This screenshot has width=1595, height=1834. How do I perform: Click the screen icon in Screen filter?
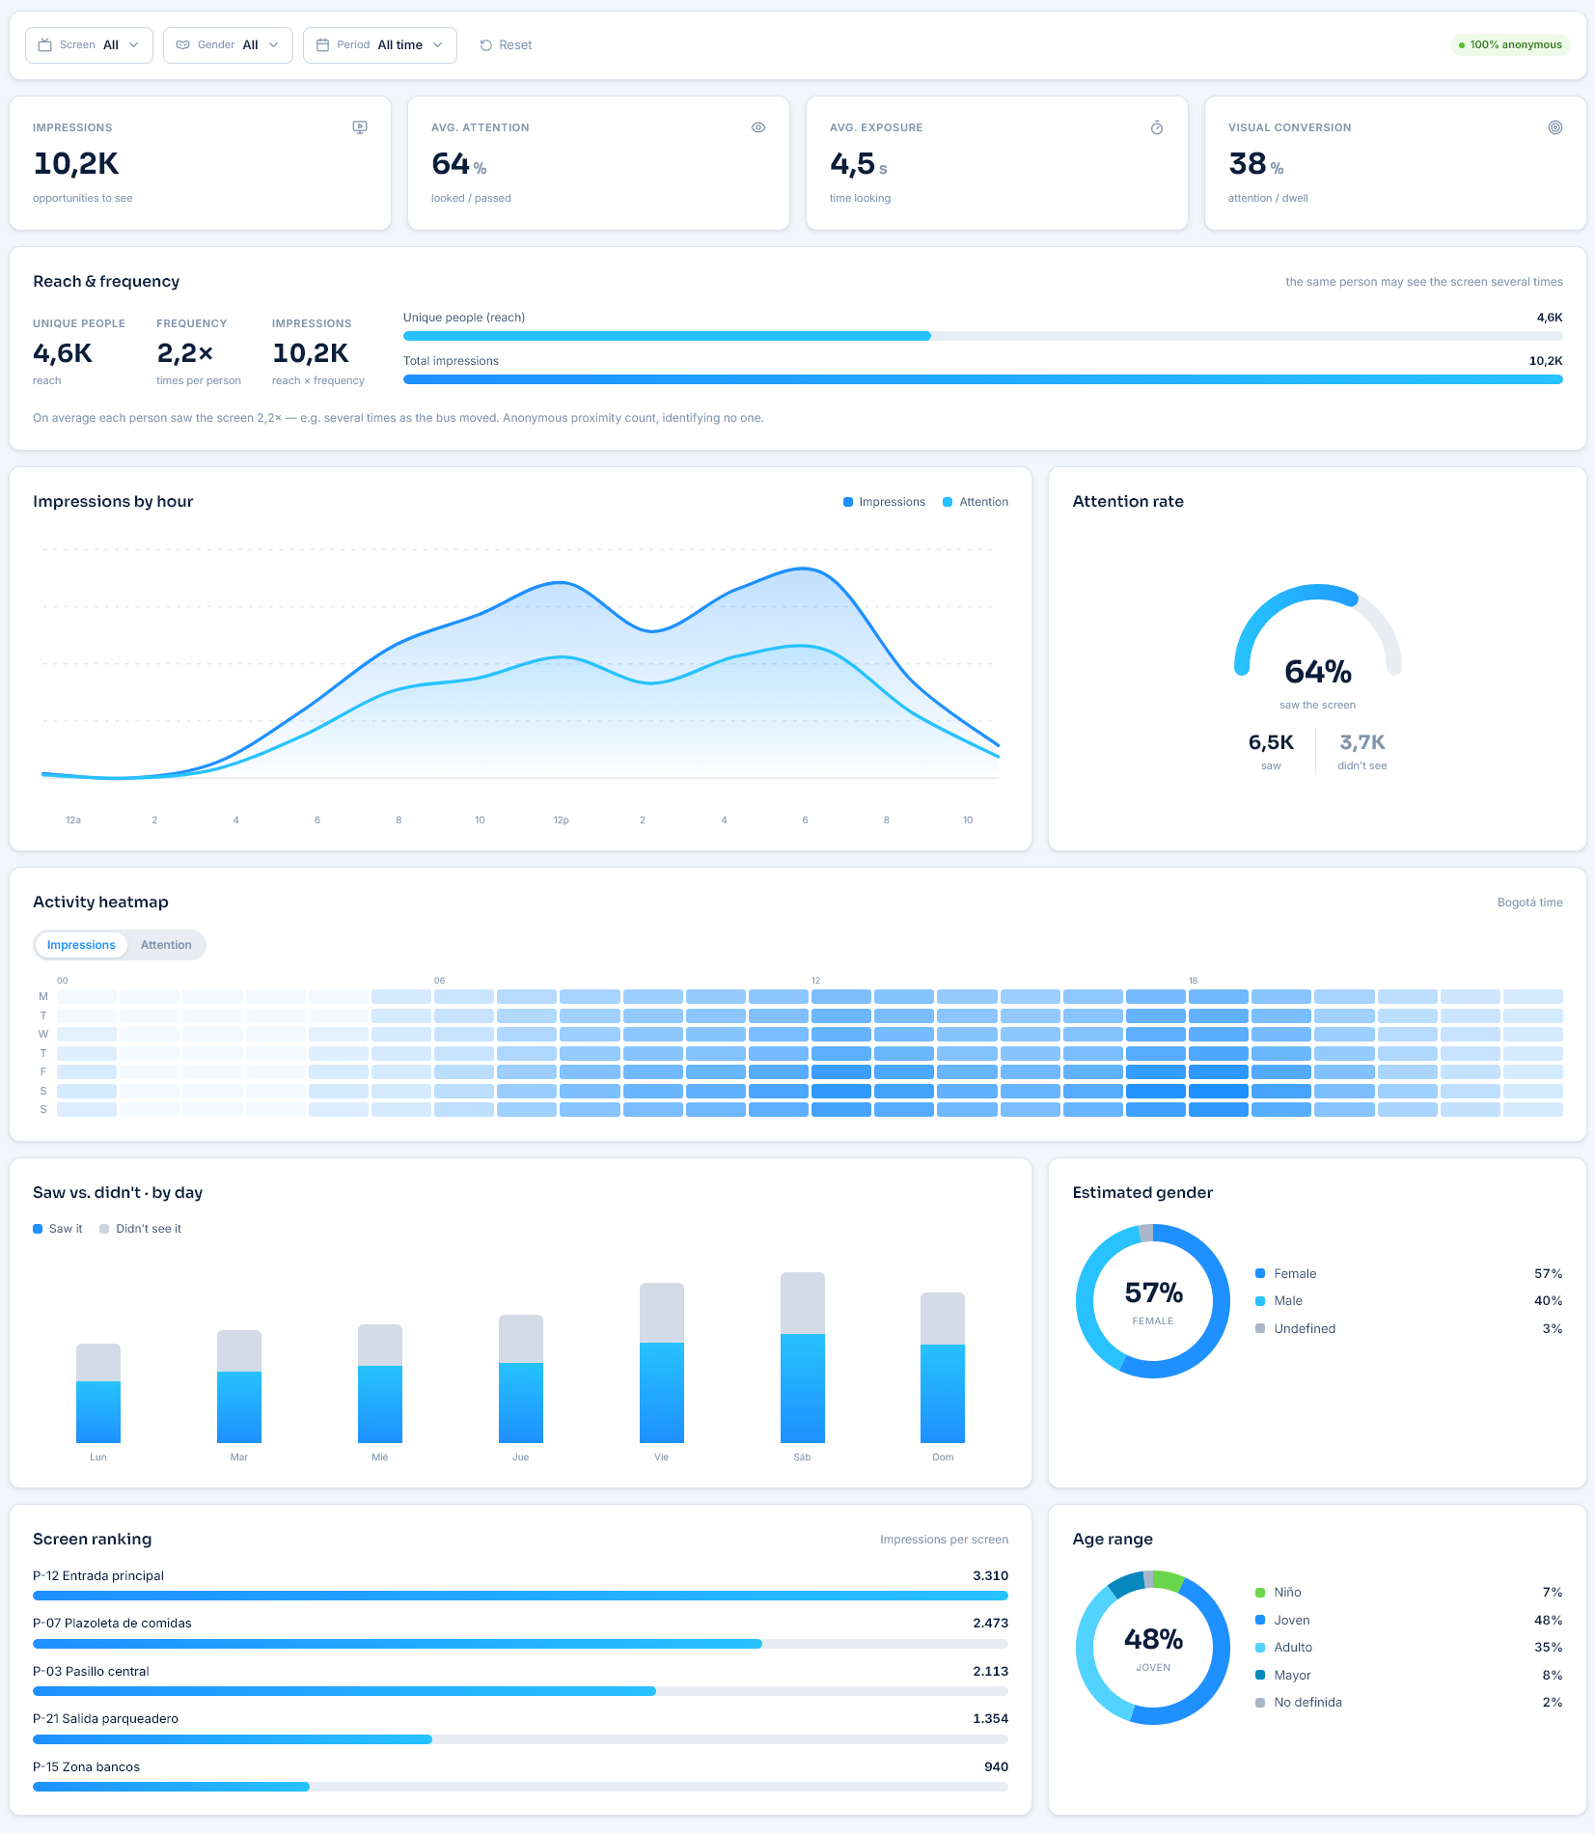point(44,45)
